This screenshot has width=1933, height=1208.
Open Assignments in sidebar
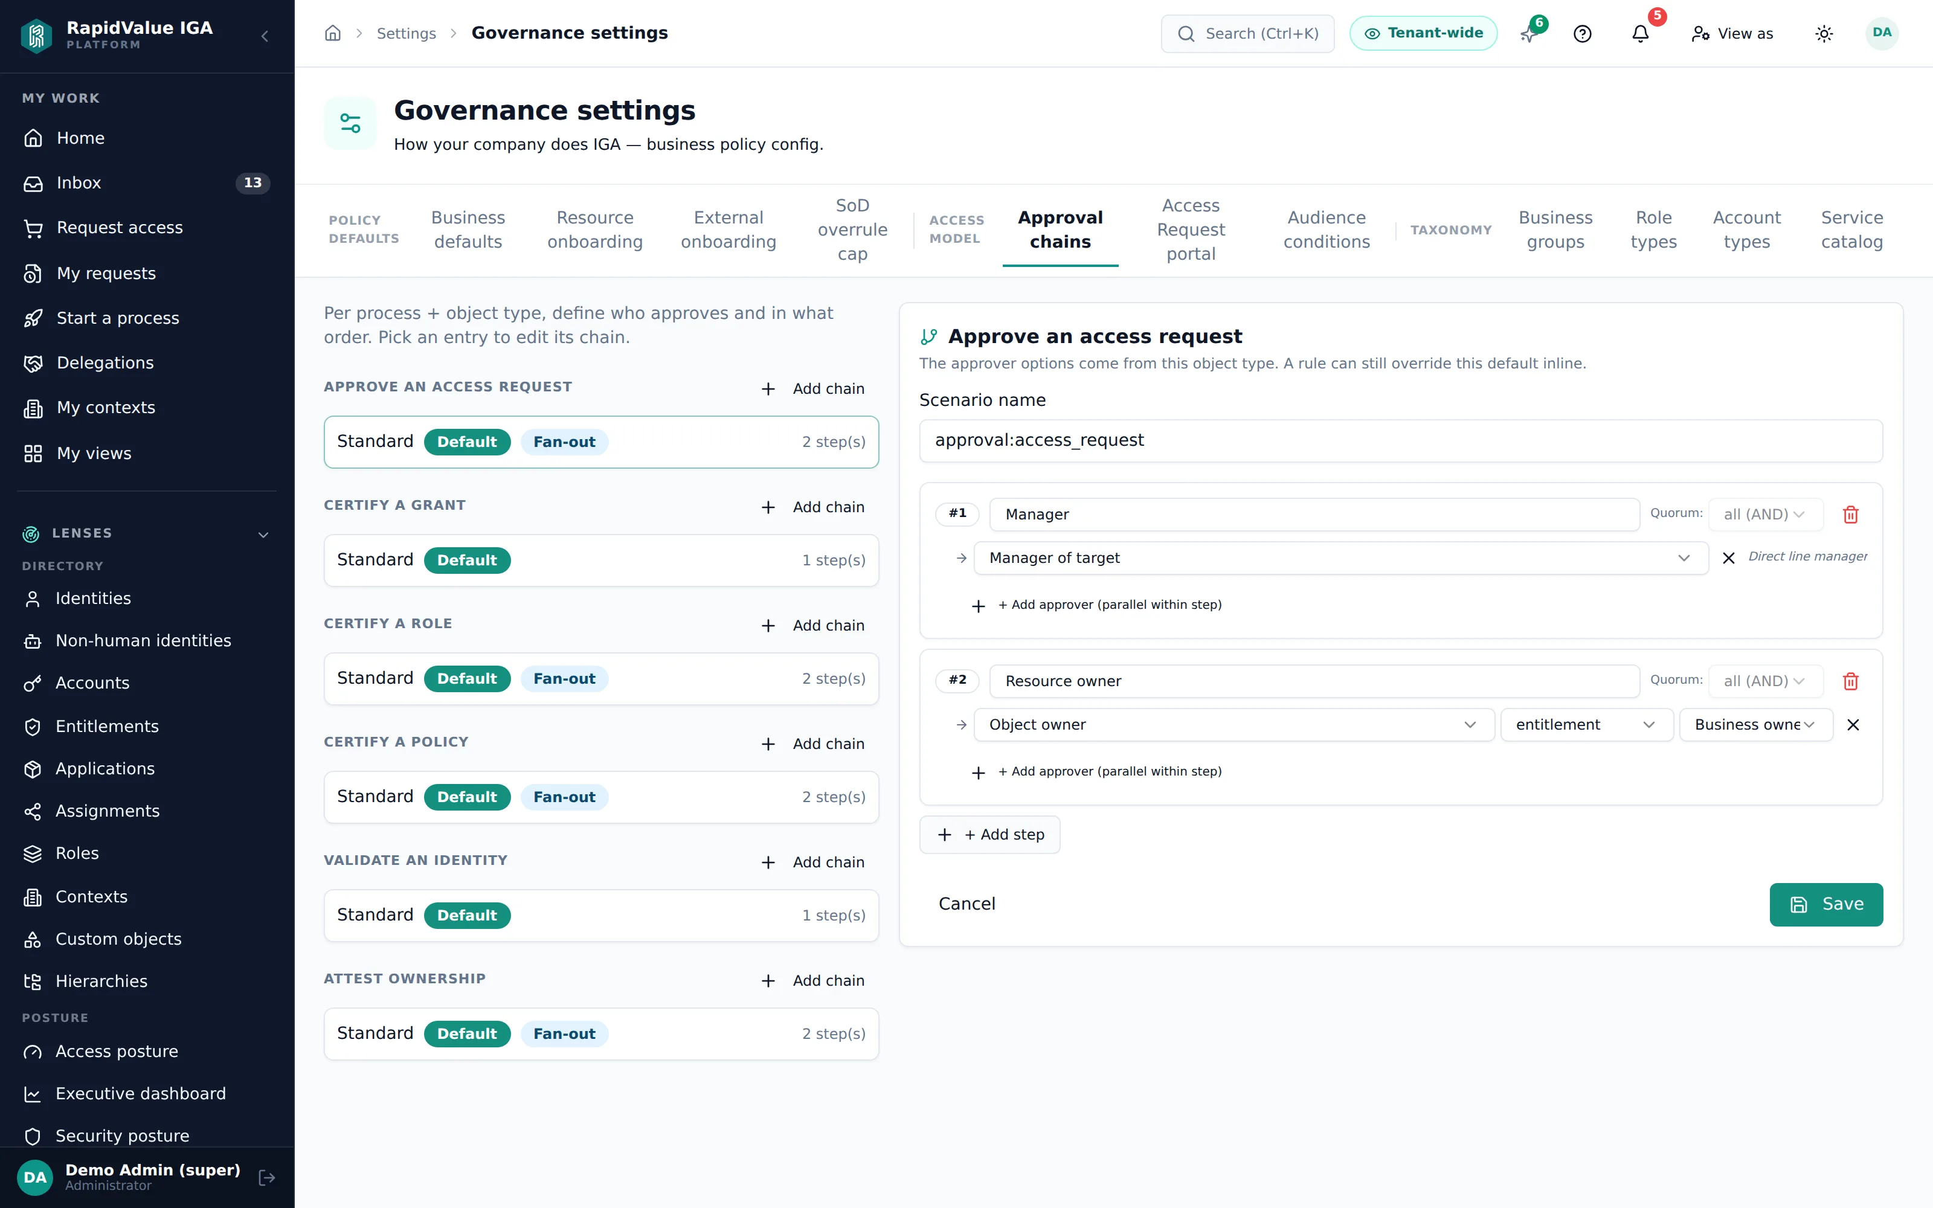pyautogui.click(x=147, y=811)
